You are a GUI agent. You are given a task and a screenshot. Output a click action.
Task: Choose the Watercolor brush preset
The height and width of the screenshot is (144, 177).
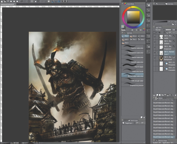133,71
